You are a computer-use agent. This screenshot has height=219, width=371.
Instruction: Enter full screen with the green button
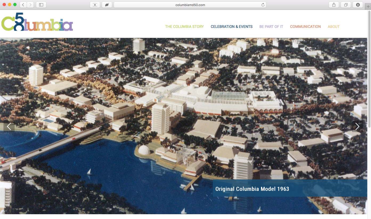tap(15, 5)
